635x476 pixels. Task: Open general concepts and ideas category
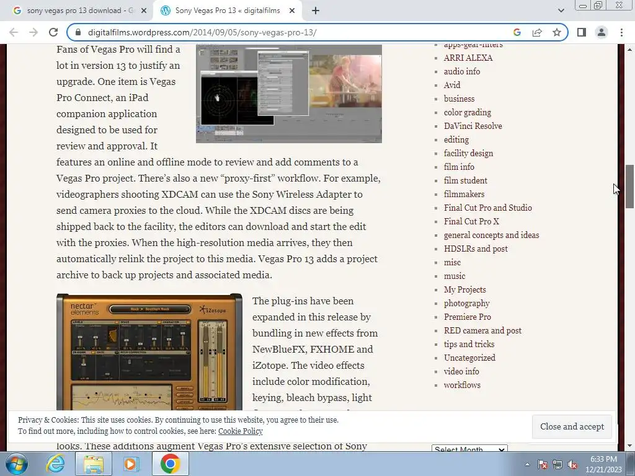pos(491,235)
